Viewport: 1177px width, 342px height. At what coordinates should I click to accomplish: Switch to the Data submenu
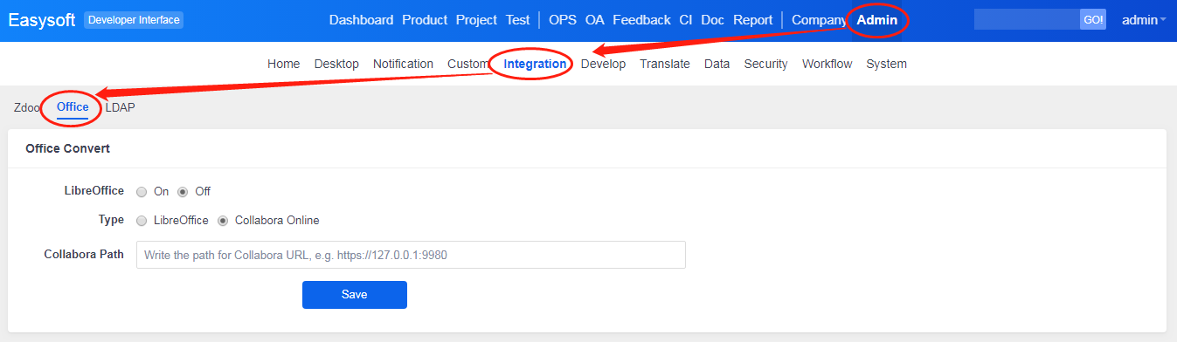[717, 64]
